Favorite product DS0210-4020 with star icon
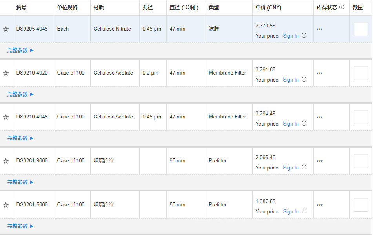The height and width of the screenshot is (235, 373). click(x=6, y=73)
